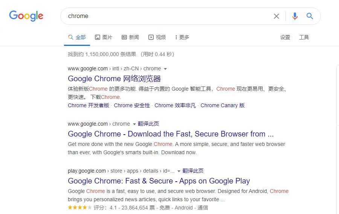Open Chrome 开发者版 sitelink
The height and width of the screenshot is (214, 339).
pyautogui.click(x=89, y=105)
